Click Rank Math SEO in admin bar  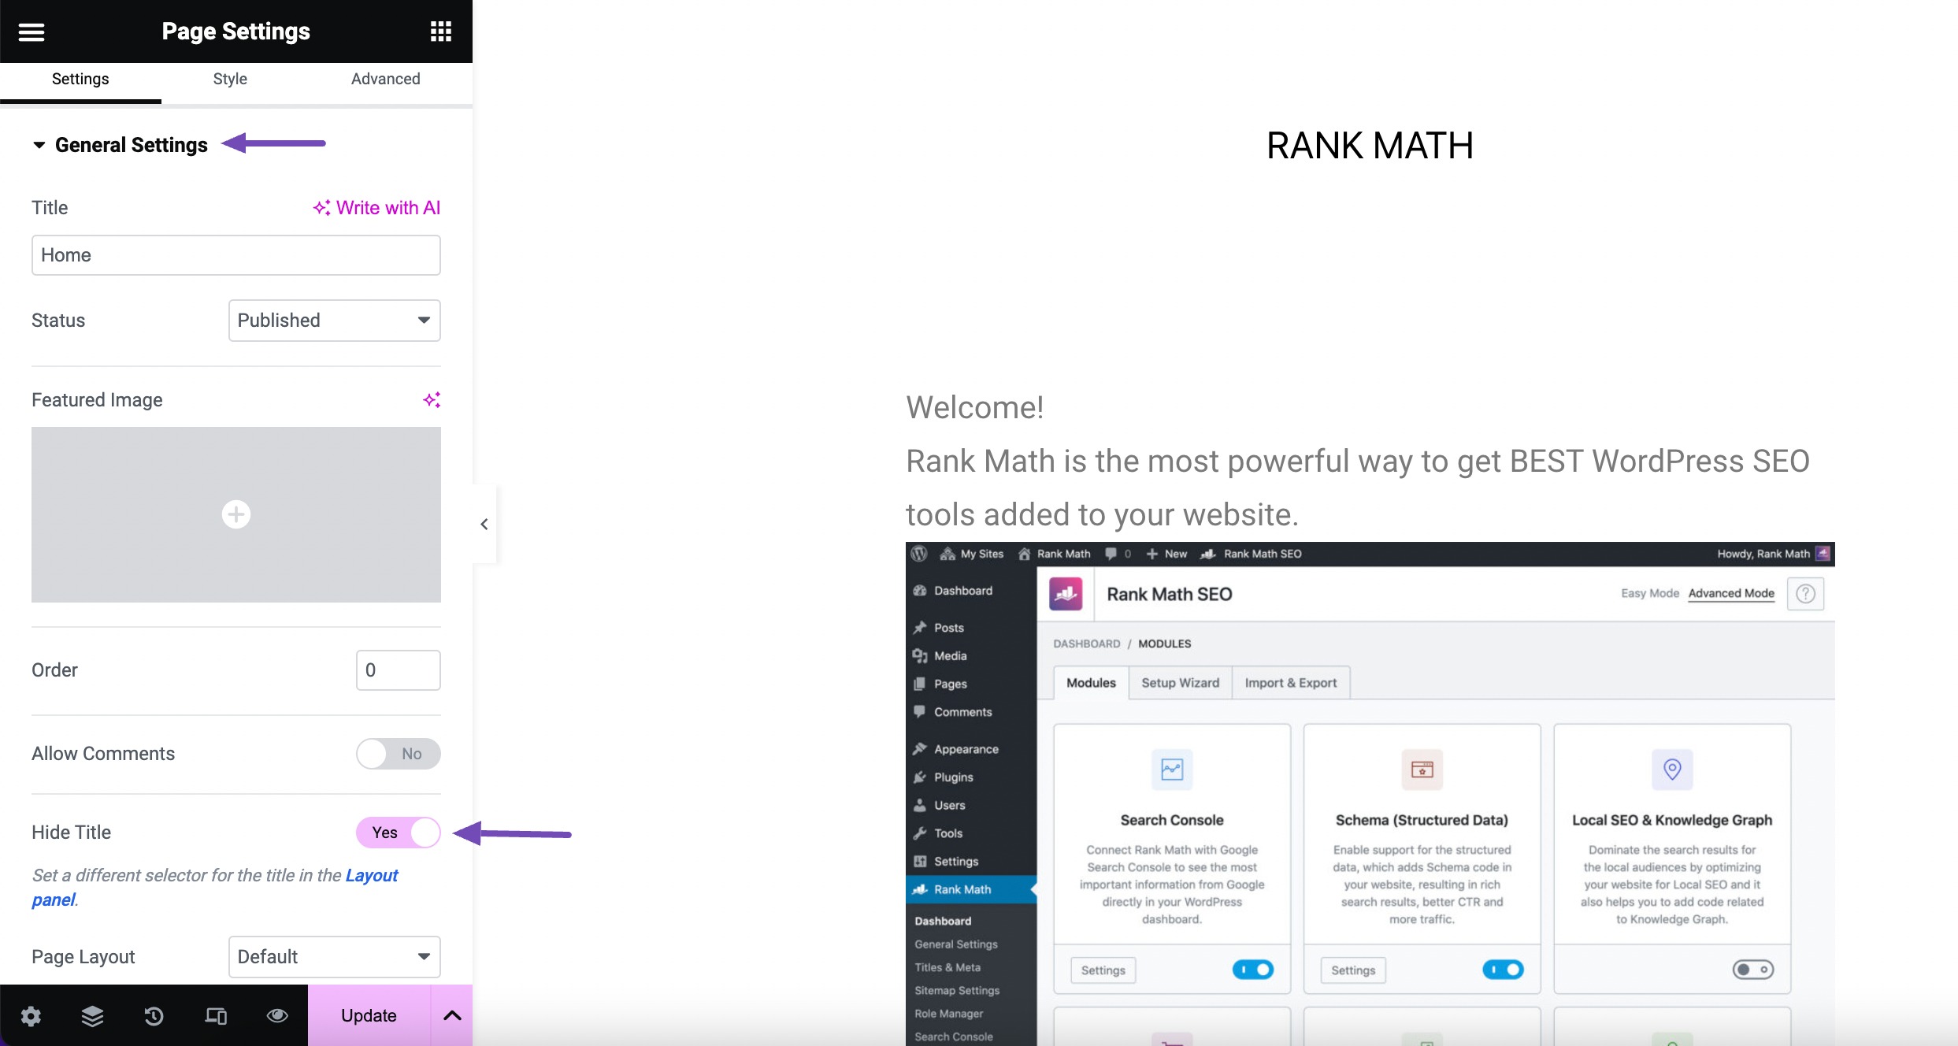click(1252, 554)
